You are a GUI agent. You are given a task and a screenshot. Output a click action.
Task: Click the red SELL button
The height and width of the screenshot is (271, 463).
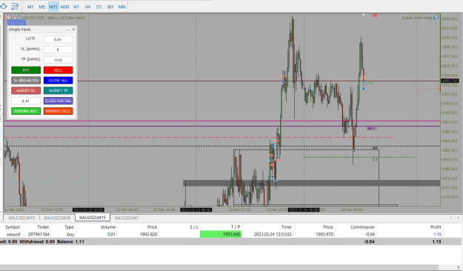tap(59, 70)
